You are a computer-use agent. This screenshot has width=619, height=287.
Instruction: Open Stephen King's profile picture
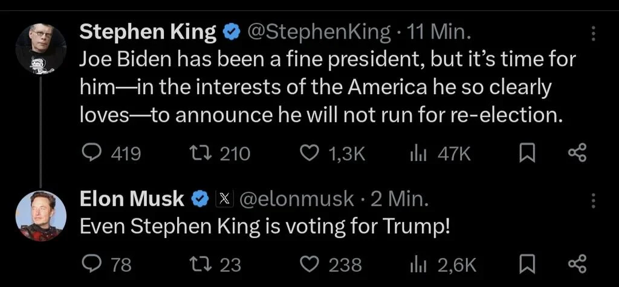pos(41,49)
